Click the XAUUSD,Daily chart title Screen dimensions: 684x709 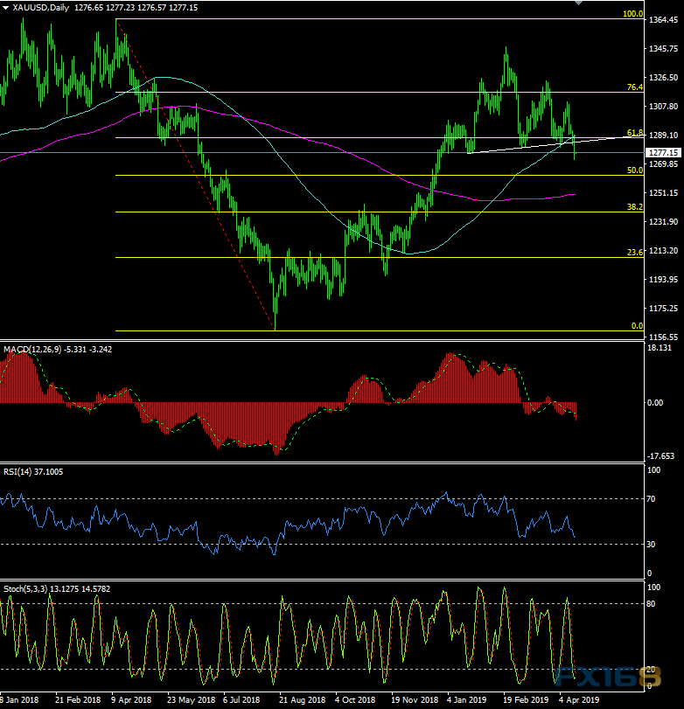pyautogui.click(x=42, y=8)
